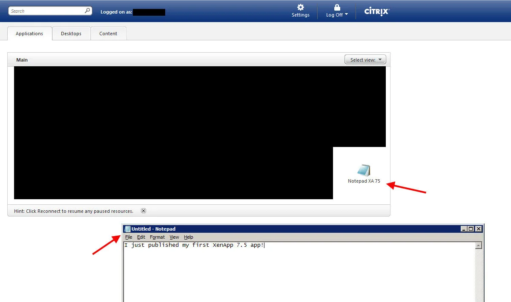This screenshot has height=302, width=511.
Task: Click the Log Off padlock icon
Action: [337, 7]
